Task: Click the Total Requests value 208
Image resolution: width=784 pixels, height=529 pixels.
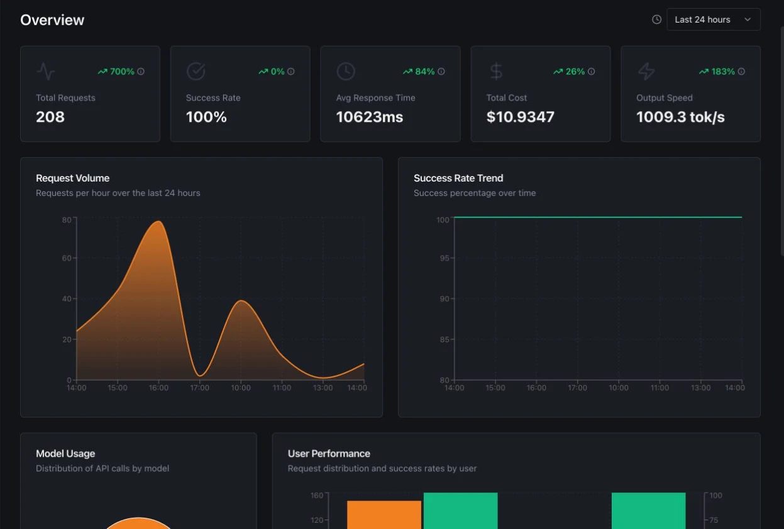Action: click(50, 117)
